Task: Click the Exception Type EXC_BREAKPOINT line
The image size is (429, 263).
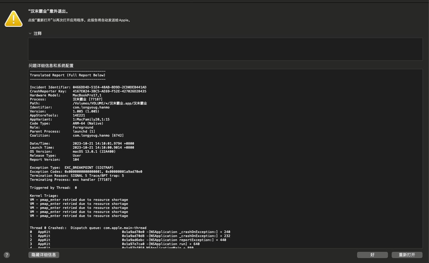Action: pos(72,168)
